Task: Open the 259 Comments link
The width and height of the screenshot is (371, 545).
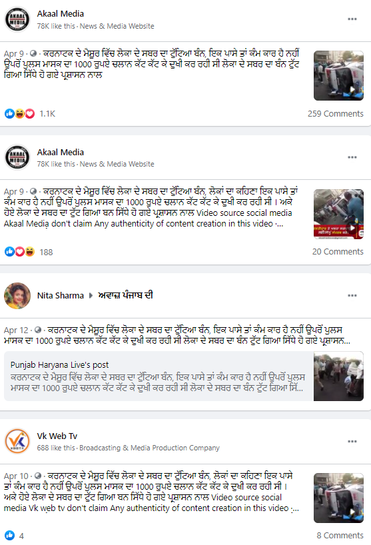Action: point(335,114)
